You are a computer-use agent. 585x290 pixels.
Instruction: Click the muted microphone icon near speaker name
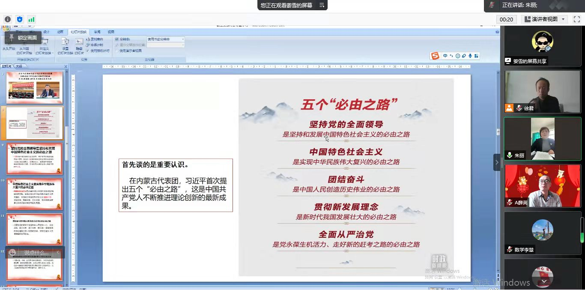pyautogui.click(x=492, y=5)
